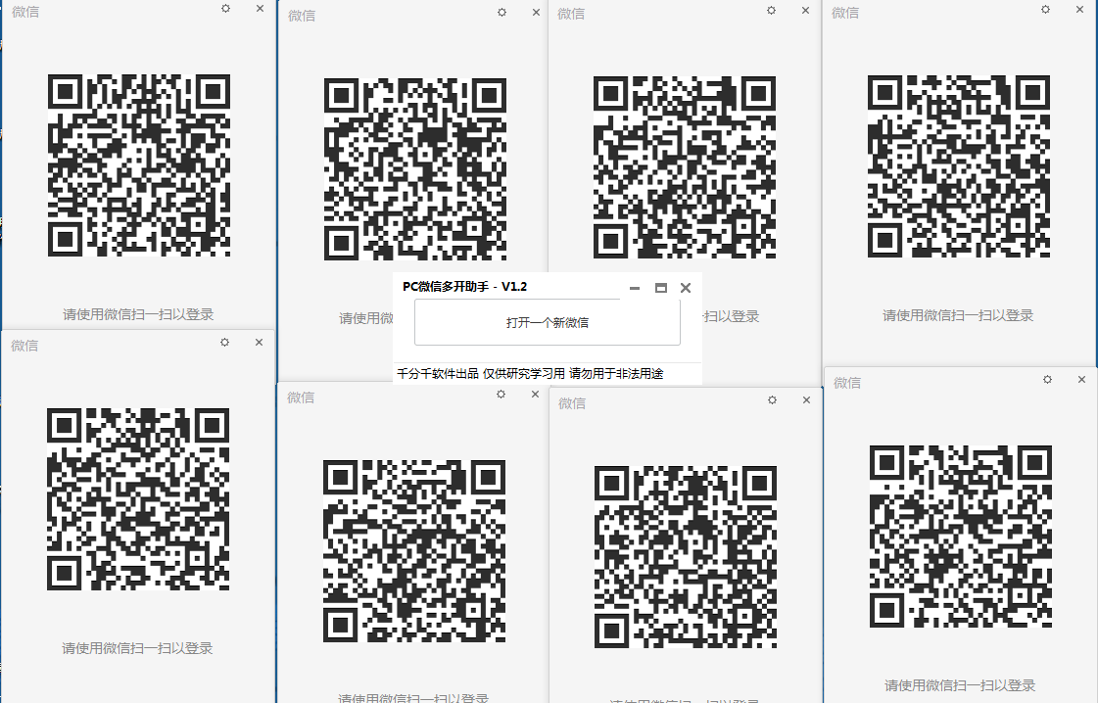
Task: Click the 微信 title of bottom-right window
Action: [847, 383]
